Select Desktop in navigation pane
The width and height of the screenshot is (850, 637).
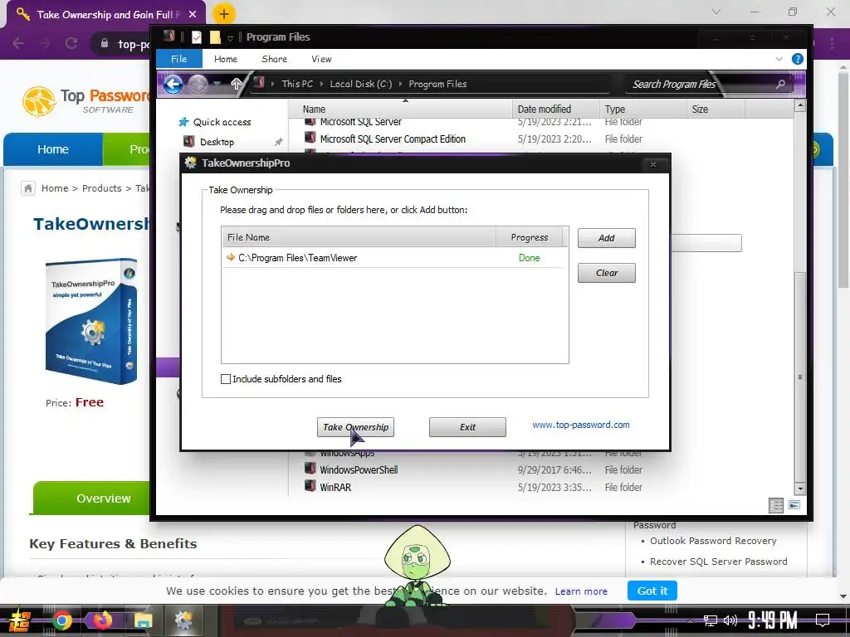point(217,142)
